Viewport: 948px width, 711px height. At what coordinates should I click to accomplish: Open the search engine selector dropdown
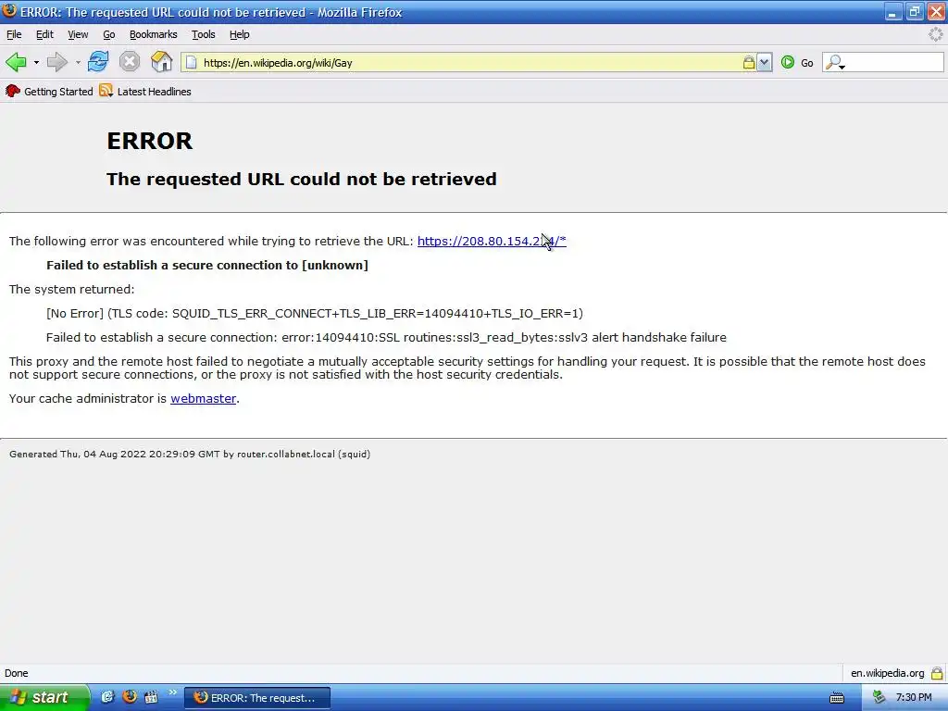tap(836, 62)
